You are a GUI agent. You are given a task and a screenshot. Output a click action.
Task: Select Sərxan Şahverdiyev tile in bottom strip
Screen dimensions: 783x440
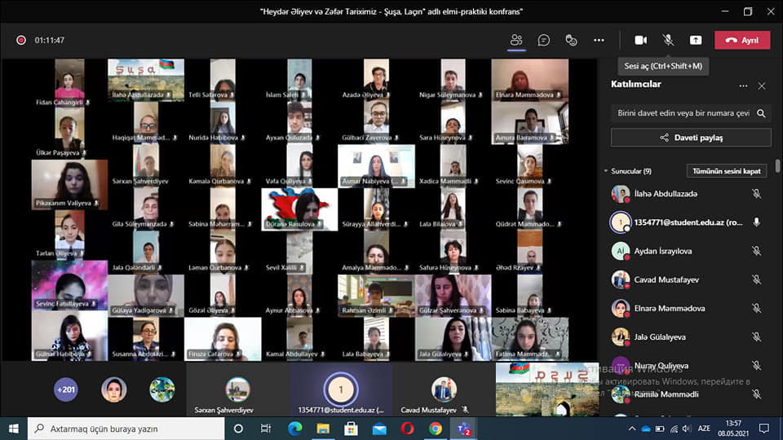point(237,390)
